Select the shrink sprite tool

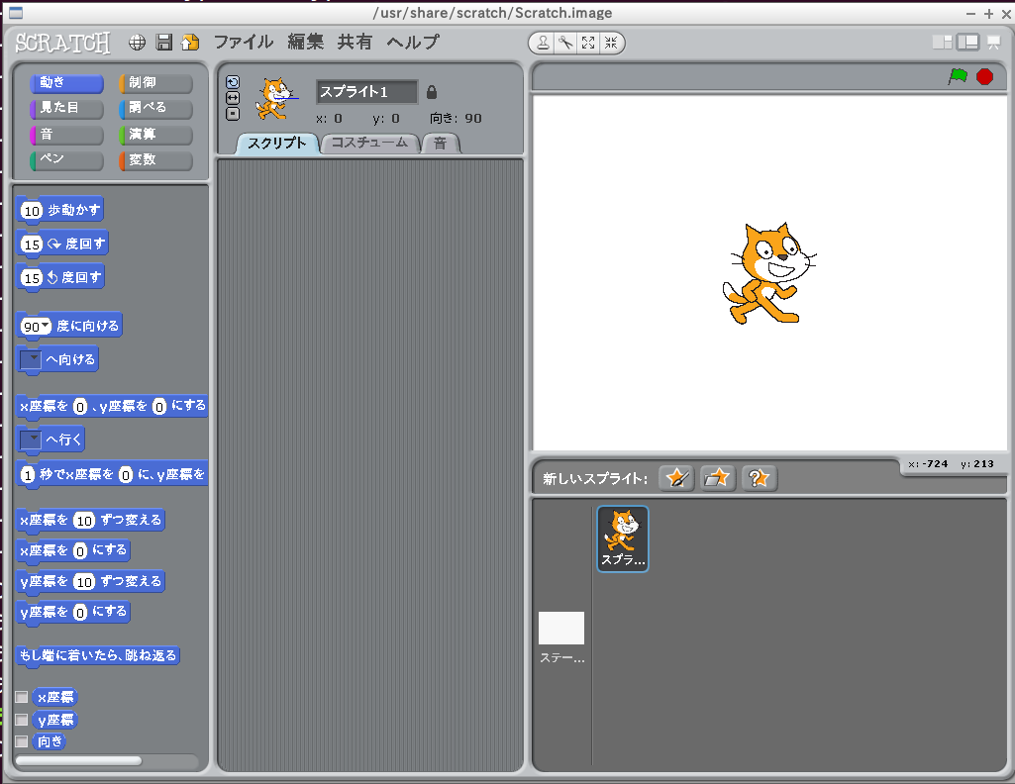click(x=610, y=43)
